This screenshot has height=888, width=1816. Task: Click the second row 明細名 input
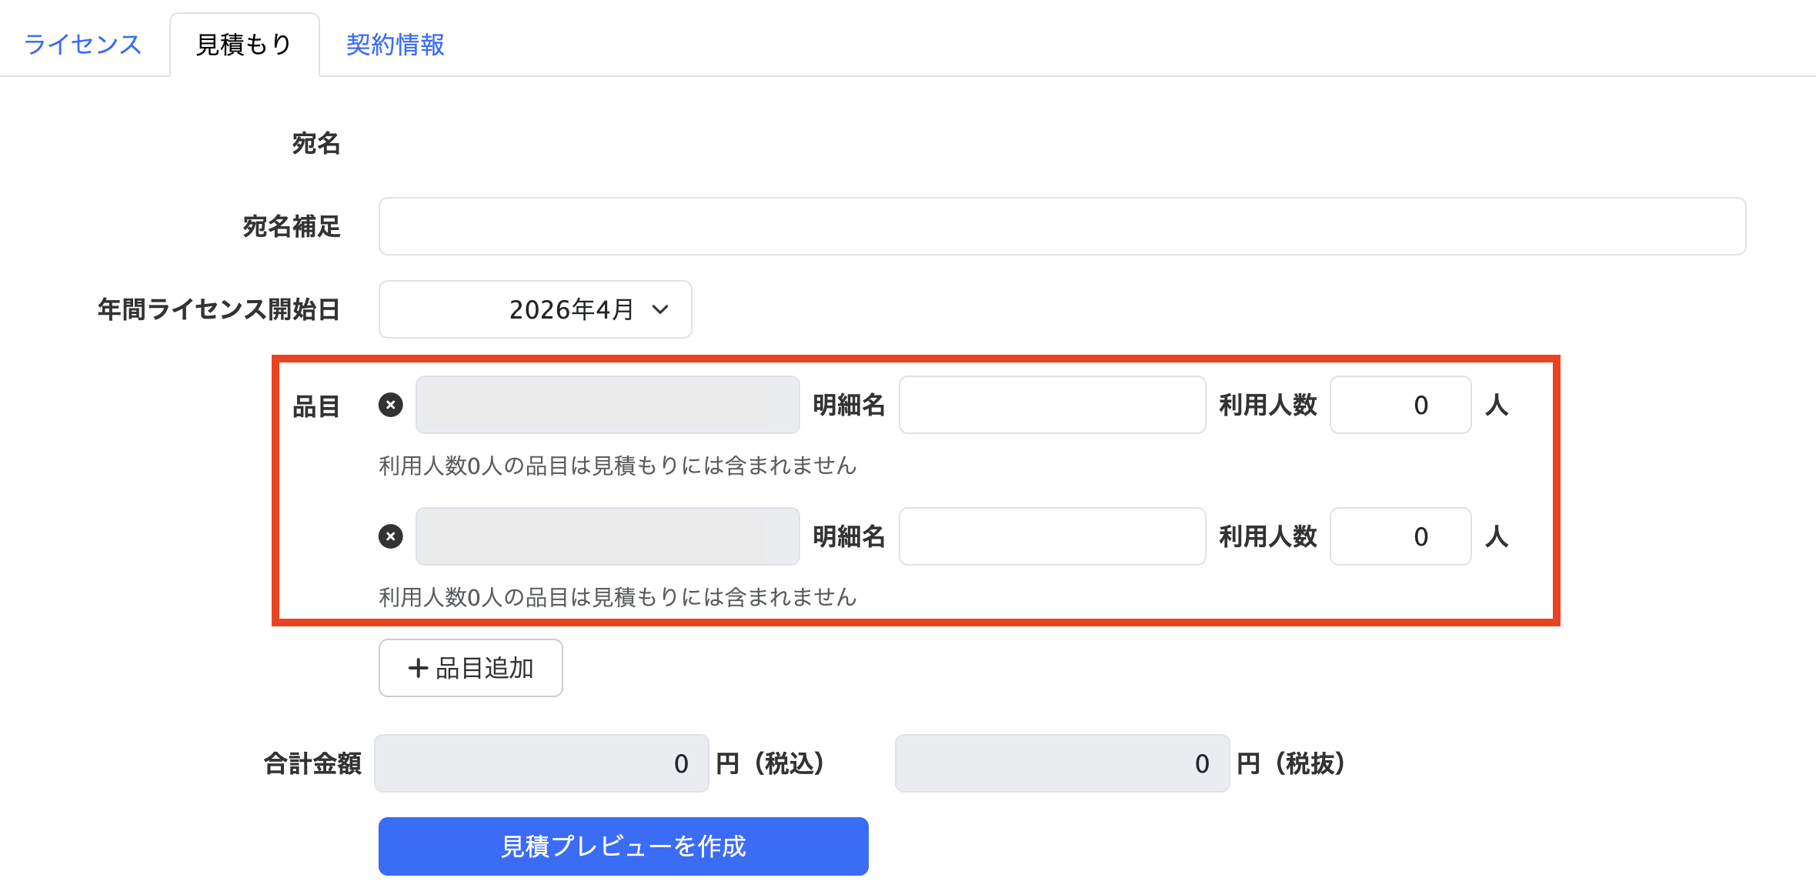[1052, 536]
